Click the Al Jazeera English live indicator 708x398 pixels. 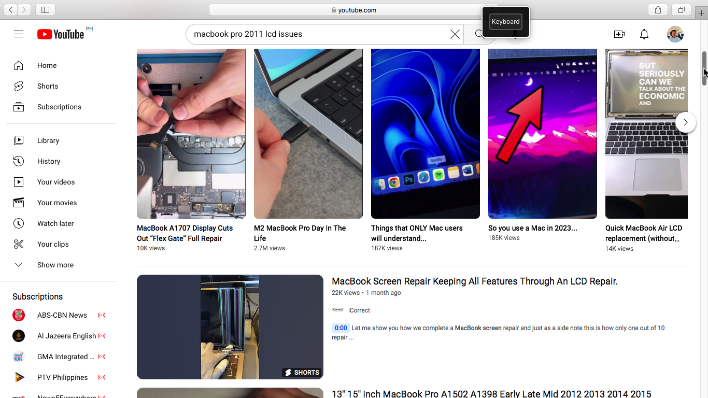click(x=102, y=336)
